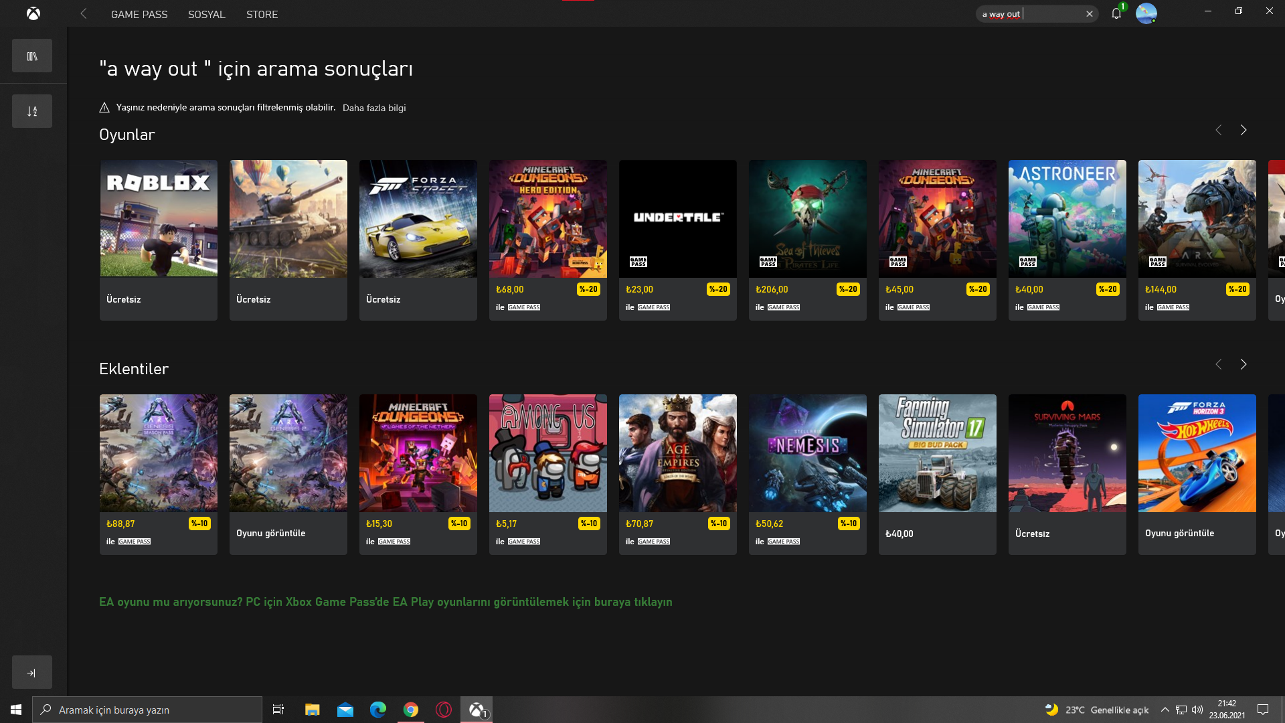The height and width of the screenshot is (723, 1285).
Task: Open Surviving Mars add-on card
Action: pos(1067,474)
